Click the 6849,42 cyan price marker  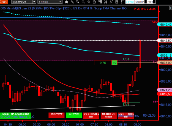click(165, 25)
